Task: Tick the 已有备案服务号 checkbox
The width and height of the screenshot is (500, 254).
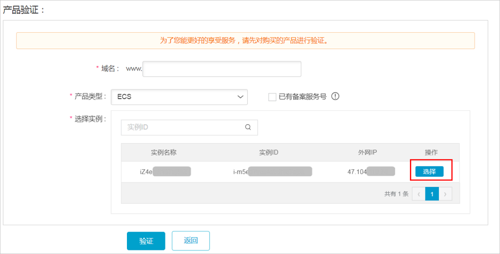Action: 272,97
